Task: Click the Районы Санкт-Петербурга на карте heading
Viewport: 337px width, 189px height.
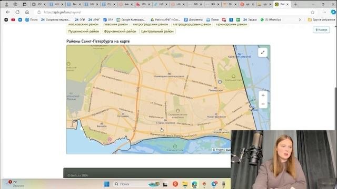Action: [98, 41]
